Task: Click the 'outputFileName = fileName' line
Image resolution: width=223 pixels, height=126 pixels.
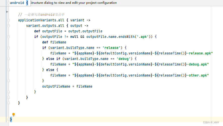Action: (67, 86)
